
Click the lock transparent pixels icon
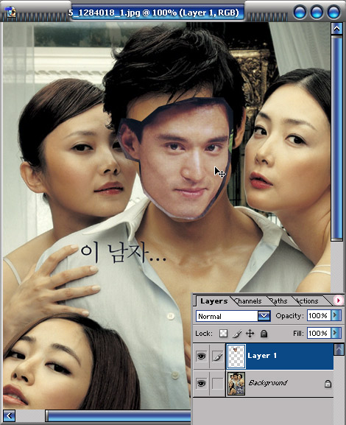[x=223, y=334]
